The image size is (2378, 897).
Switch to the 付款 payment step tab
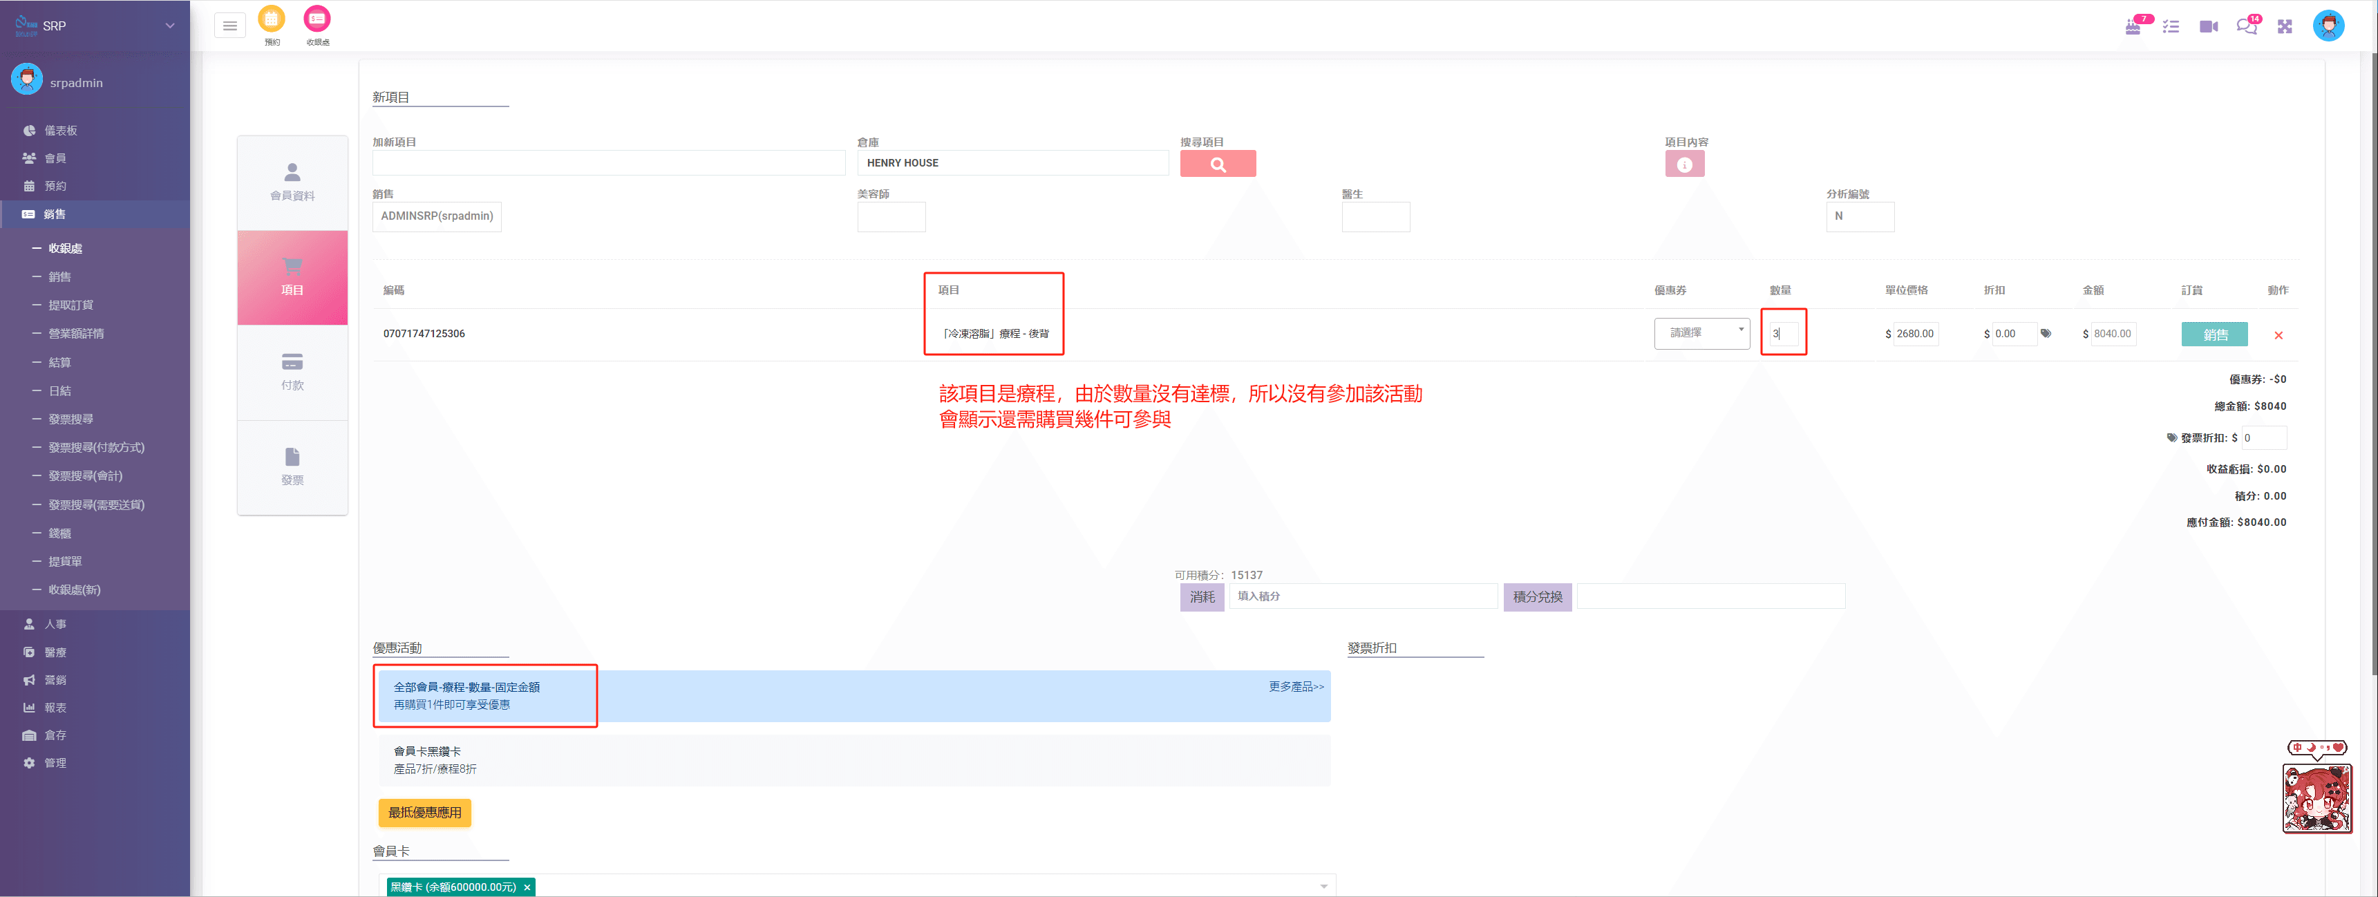(x=292, y=372)
